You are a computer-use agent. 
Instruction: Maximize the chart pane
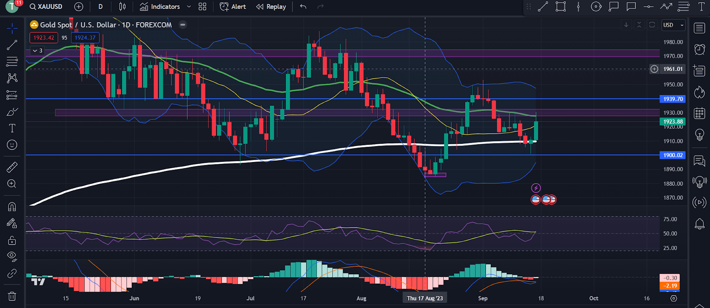(652, 25)
